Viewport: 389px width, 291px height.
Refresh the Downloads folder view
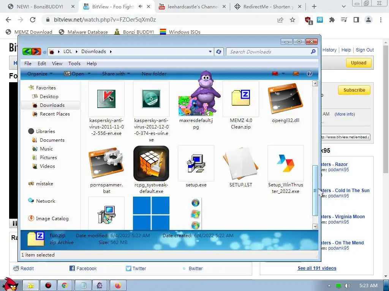(x=218, y=52)
